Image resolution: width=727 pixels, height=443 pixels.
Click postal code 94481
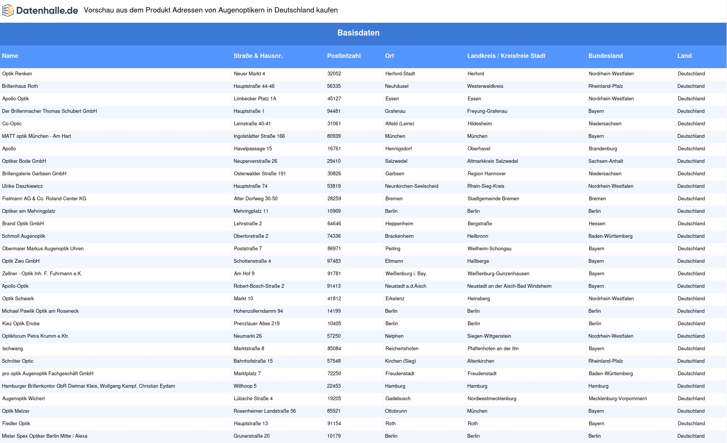pyautogui.click(x=334, y=111)
